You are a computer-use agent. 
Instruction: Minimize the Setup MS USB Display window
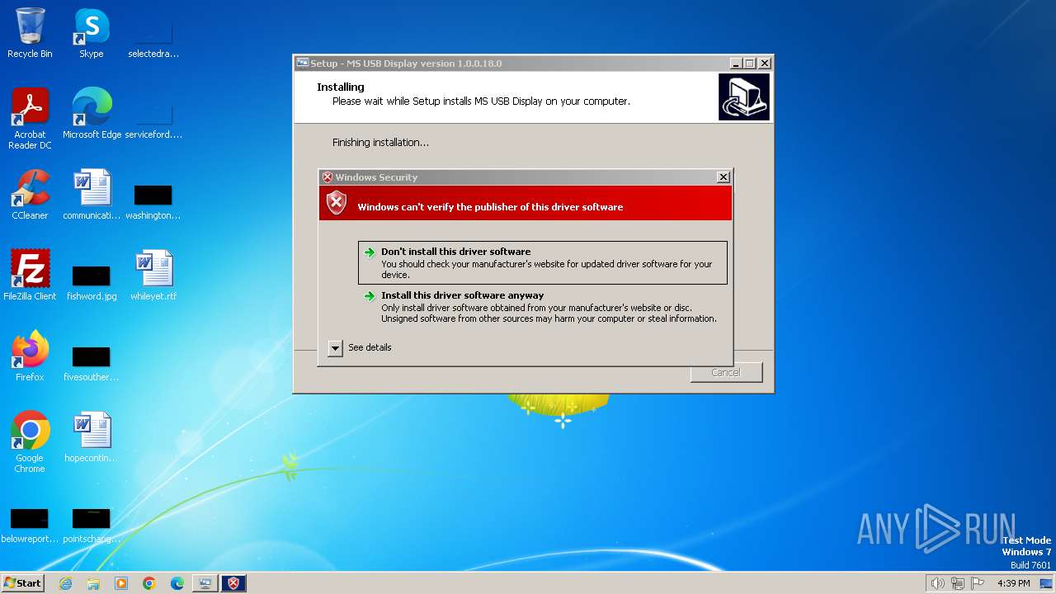tap(735, 64)
